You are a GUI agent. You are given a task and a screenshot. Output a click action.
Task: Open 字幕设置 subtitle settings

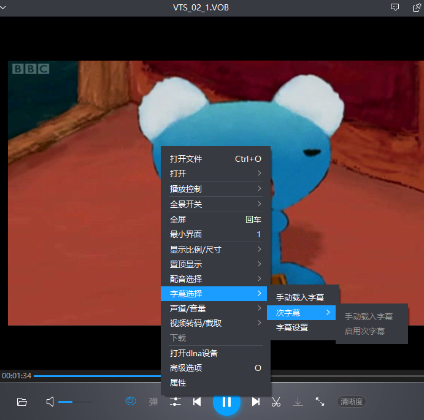(x=303, y=327)
